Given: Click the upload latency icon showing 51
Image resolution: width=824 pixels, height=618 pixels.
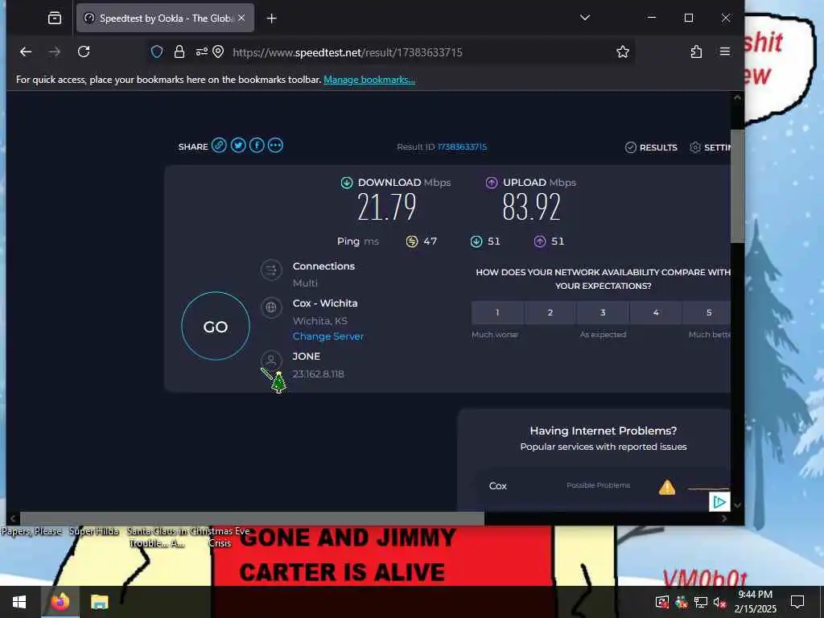Looking at the screenshot, I should [540, 241].
